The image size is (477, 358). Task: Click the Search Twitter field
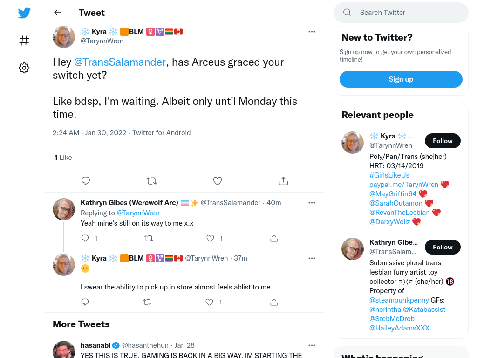point(401,13)
